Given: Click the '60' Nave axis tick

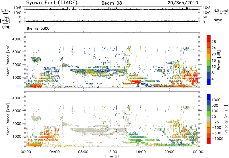Looking at the screenshot, I should pos(205,17).
